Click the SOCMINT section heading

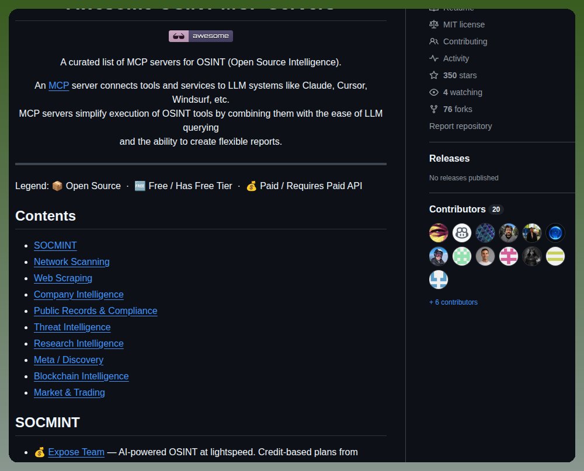click(x=47, y=423)
